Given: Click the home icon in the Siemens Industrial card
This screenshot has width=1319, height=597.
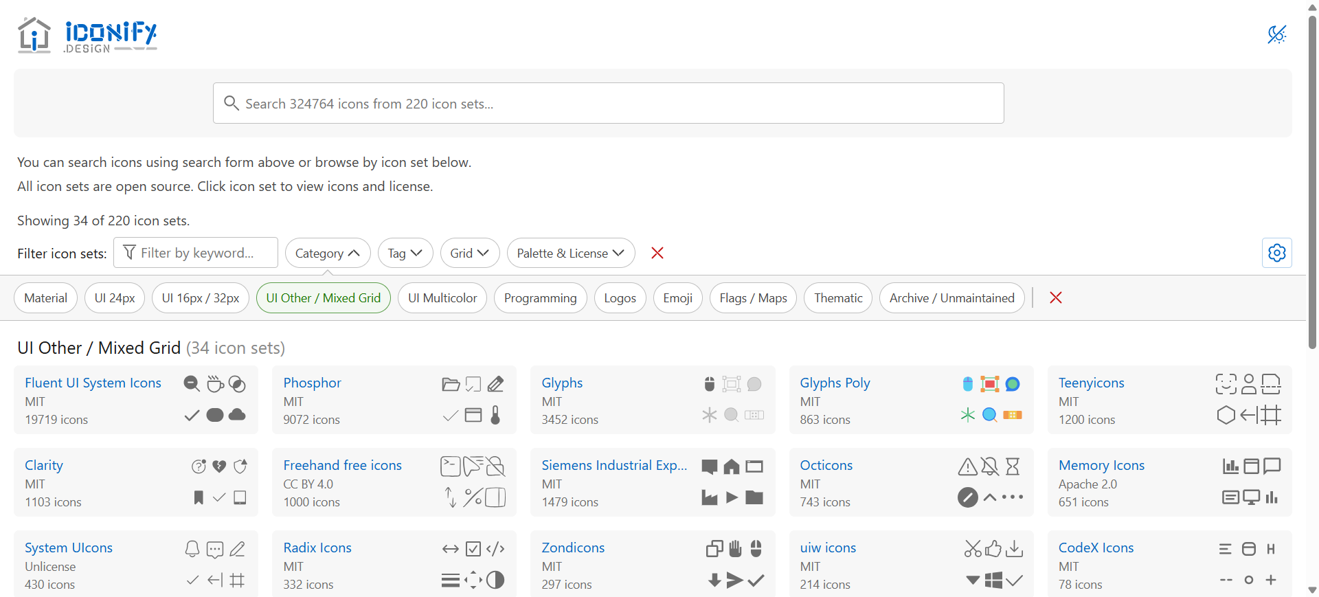Looking at the screenshot, I should (x=732, y=466).
